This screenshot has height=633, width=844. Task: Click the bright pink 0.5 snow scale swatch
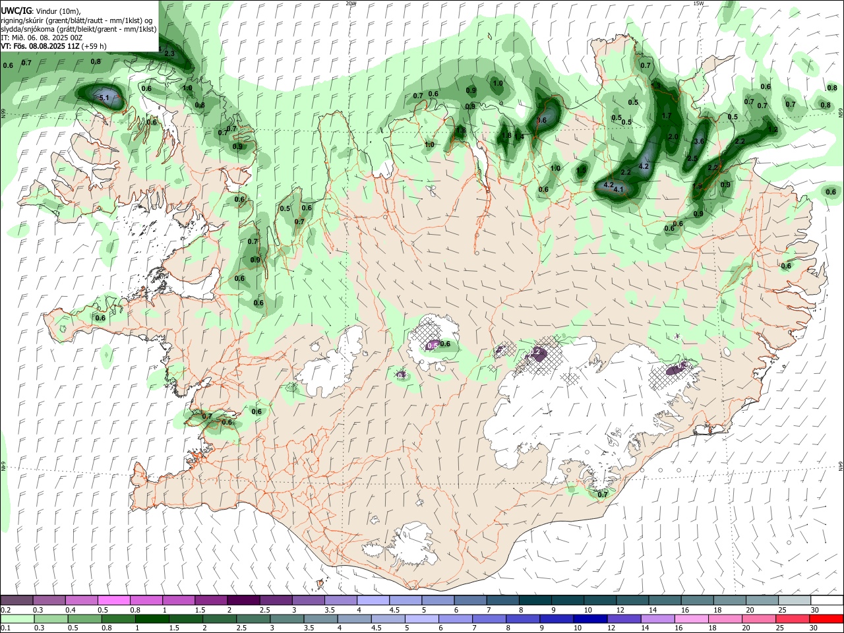pyautogui.click(x=113, y=601)
